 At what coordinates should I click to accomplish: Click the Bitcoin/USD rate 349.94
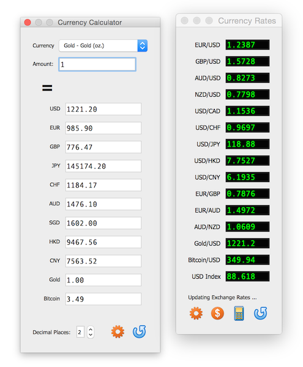click(247, 260)
